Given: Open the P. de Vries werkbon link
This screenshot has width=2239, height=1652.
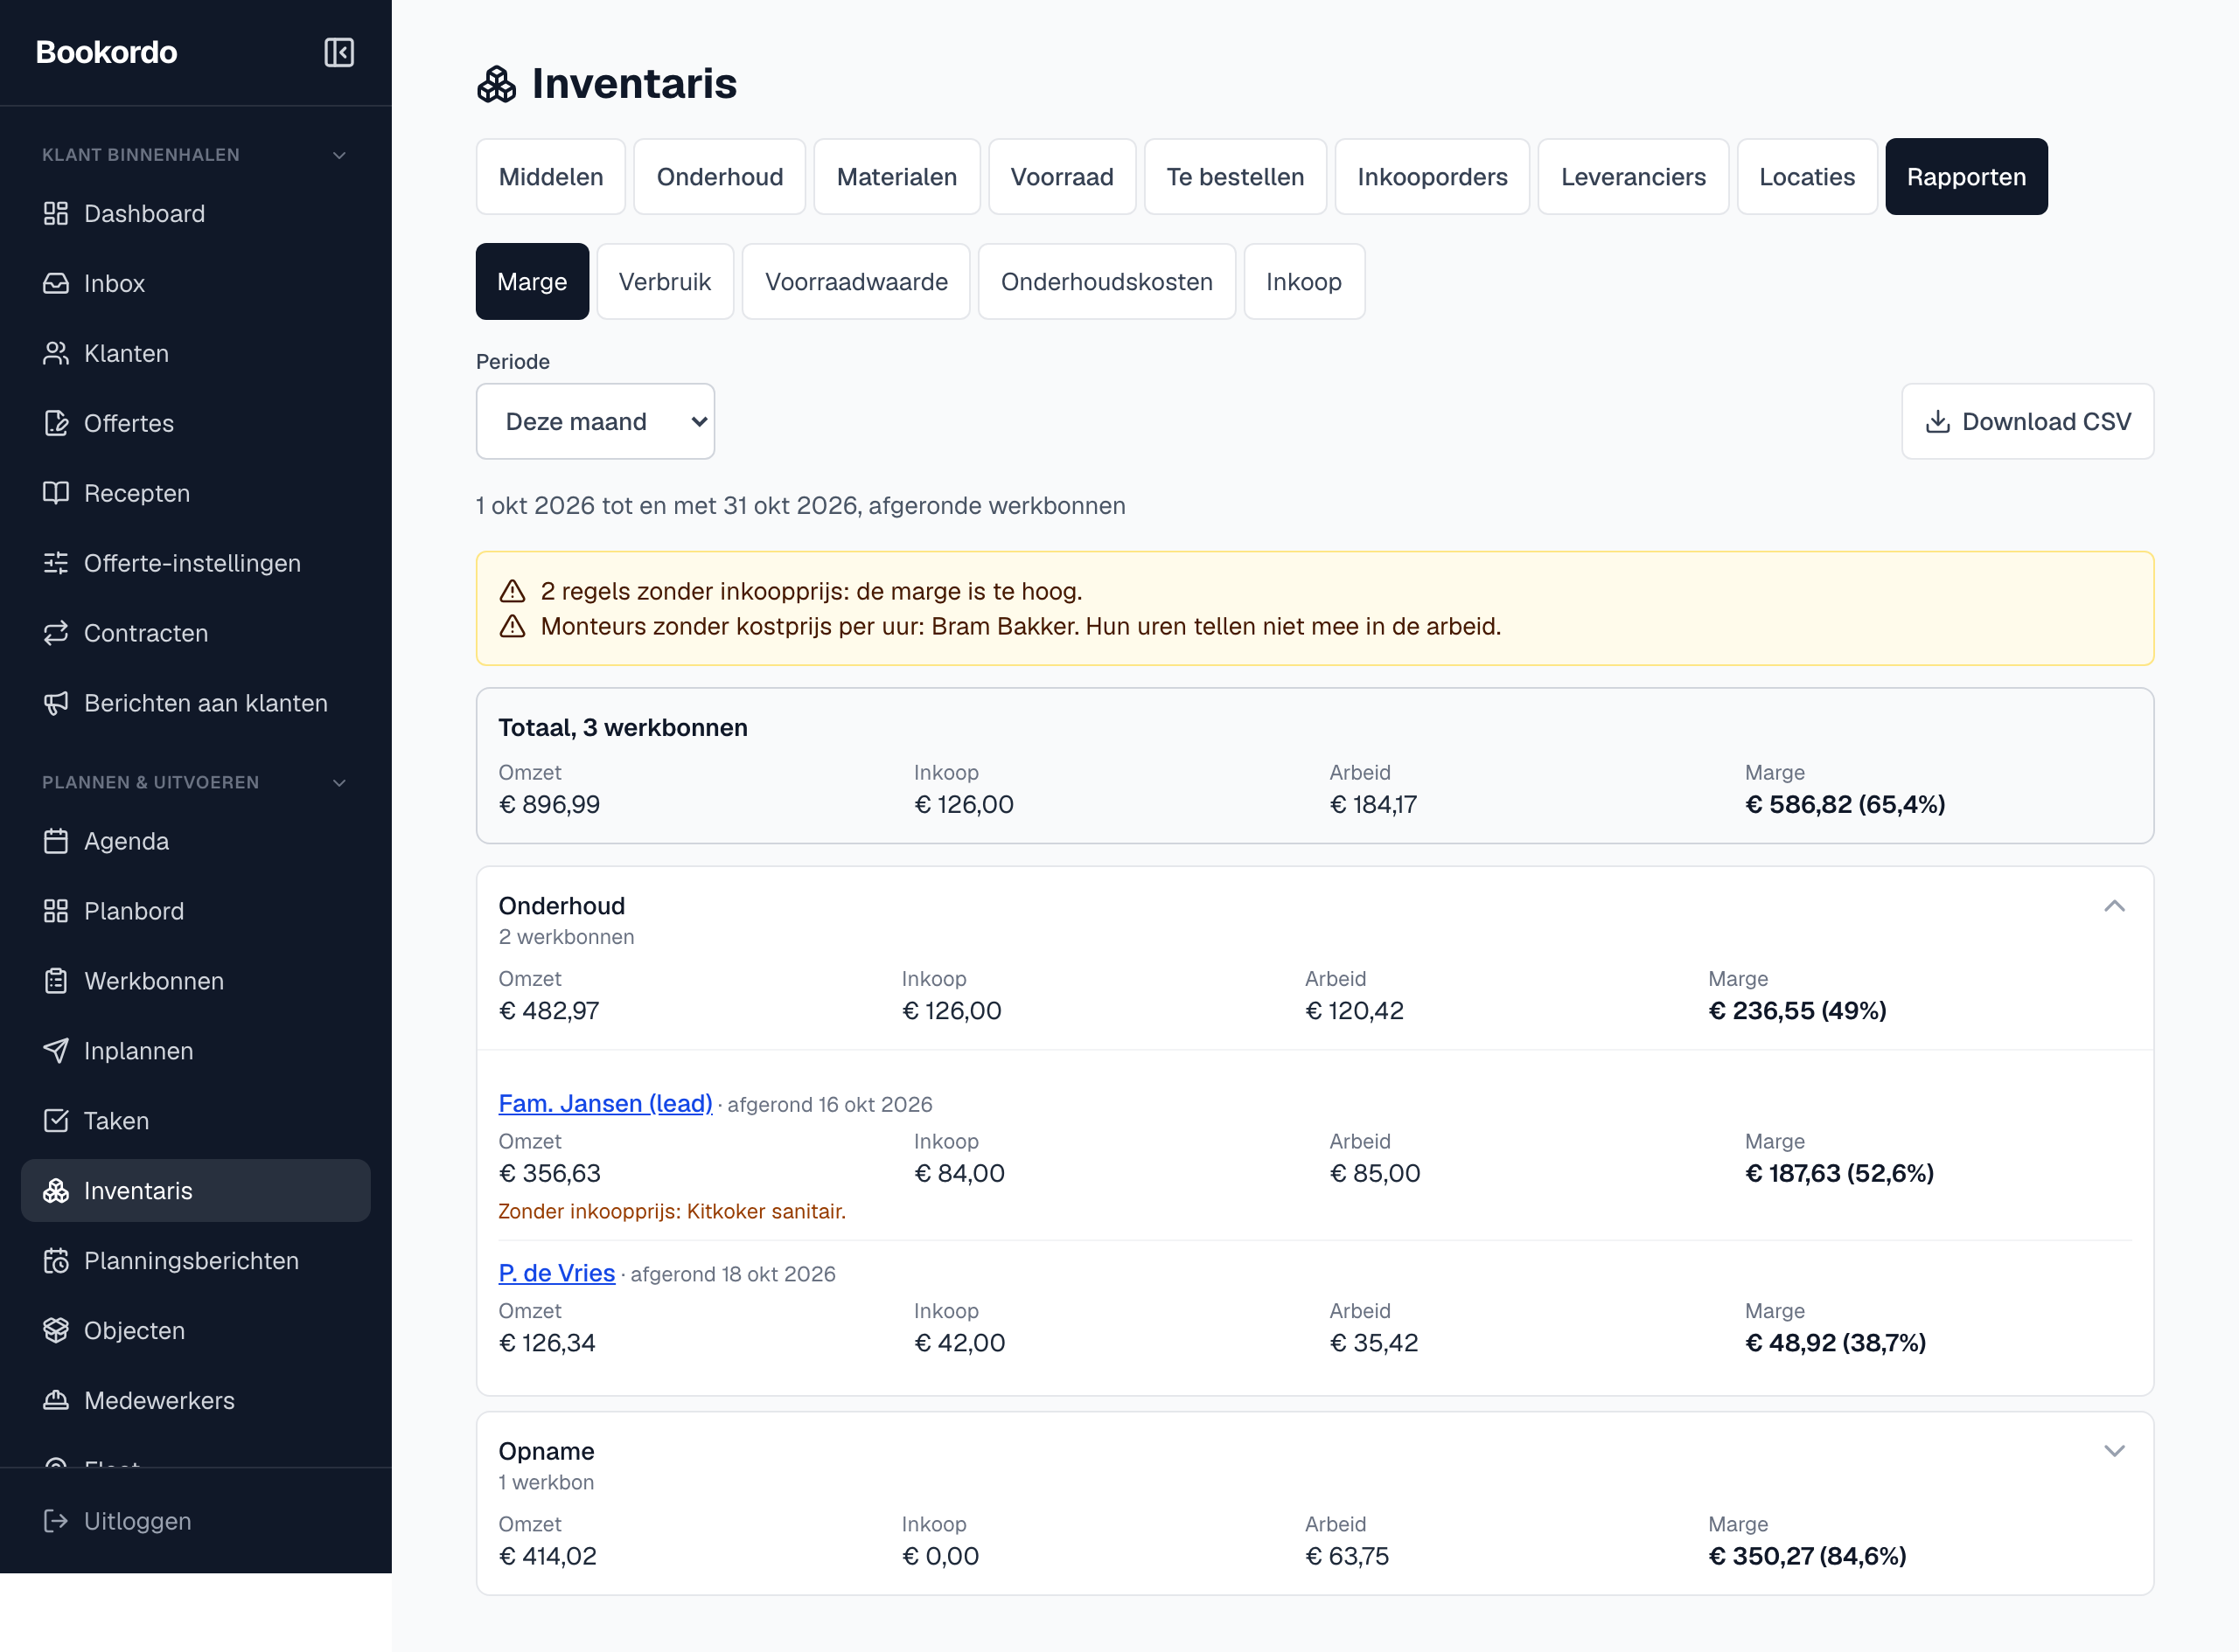Looking at the screenshot, I should click(x=556, y=1273).
